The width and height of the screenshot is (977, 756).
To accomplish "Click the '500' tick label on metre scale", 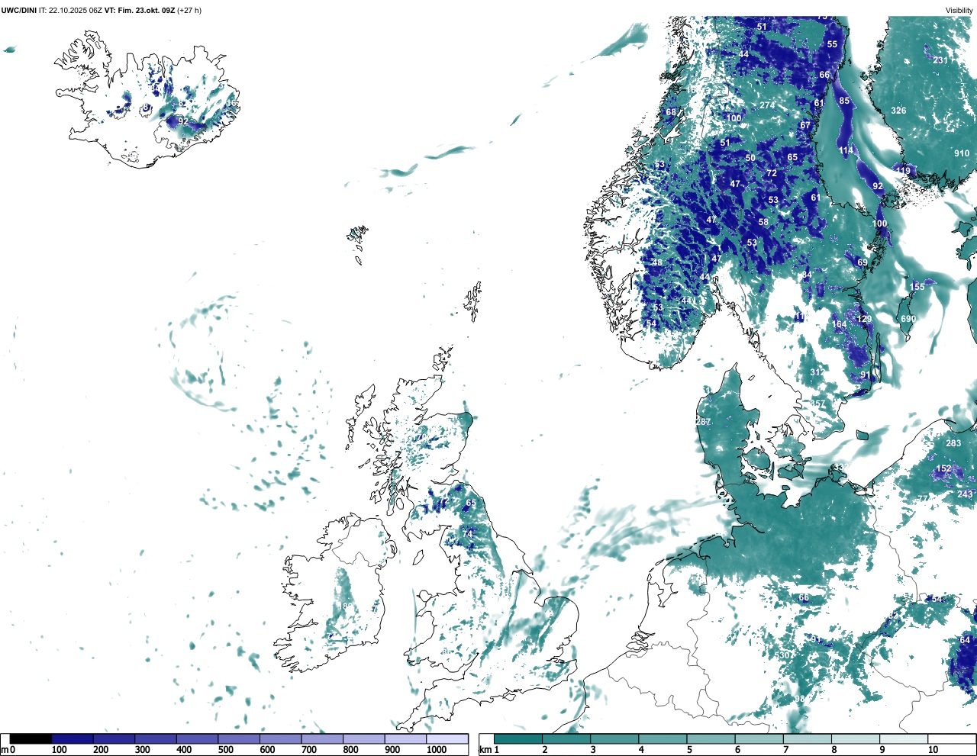I will click(224, 750).
